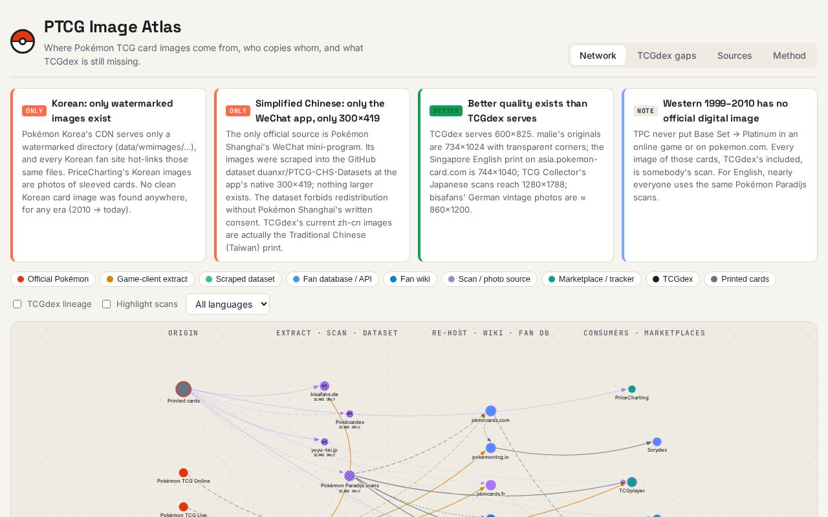Select the pkmncards.com node
Screen dimensions: 828x517
coord(491,411)
